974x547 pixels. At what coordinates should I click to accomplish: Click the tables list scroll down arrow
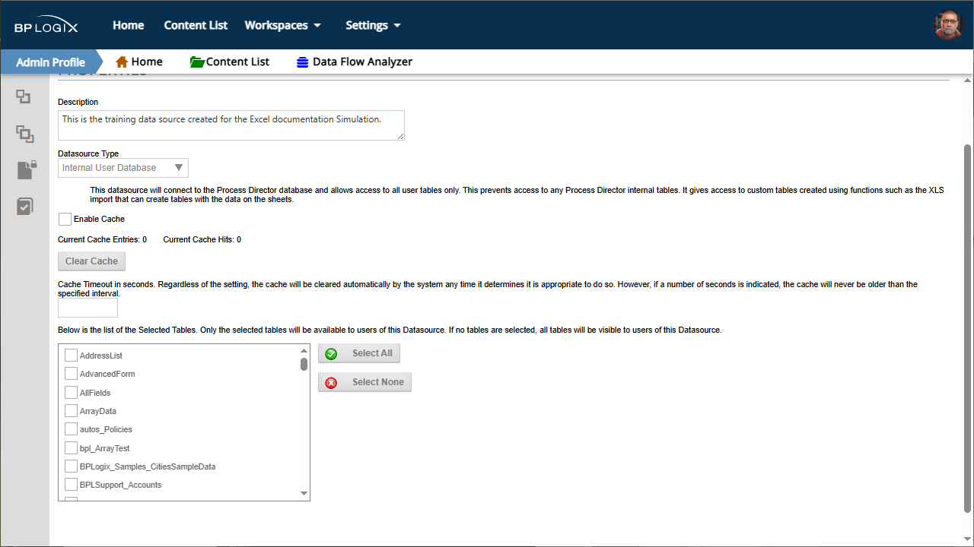tap(304, 494)
